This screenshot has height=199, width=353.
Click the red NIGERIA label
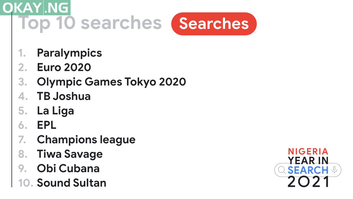pyautogui.click(x=308, y=152)
